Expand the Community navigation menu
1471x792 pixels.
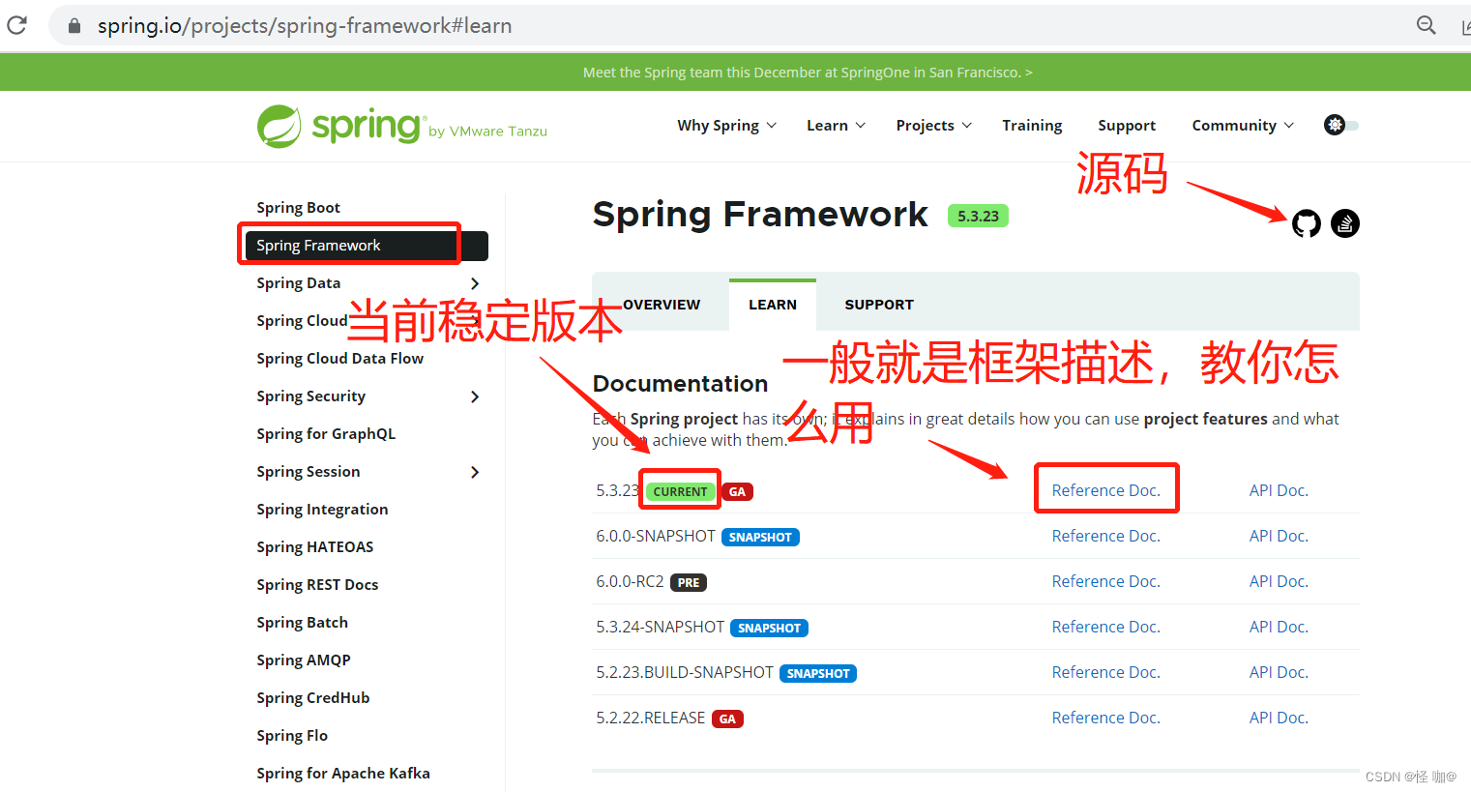(1243, 126)
